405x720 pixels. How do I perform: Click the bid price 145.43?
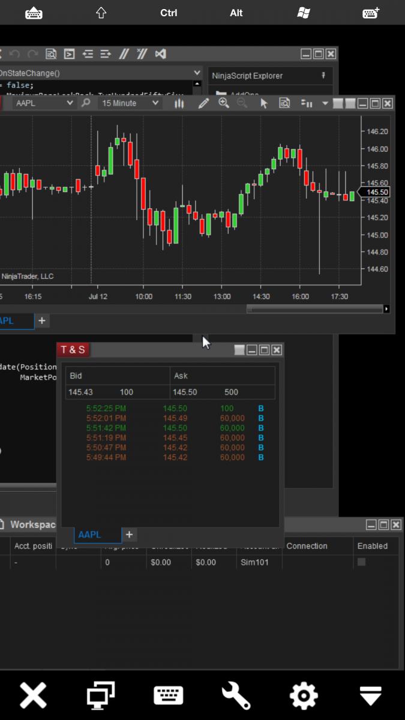pyautogui.click(x=80, y=392)
